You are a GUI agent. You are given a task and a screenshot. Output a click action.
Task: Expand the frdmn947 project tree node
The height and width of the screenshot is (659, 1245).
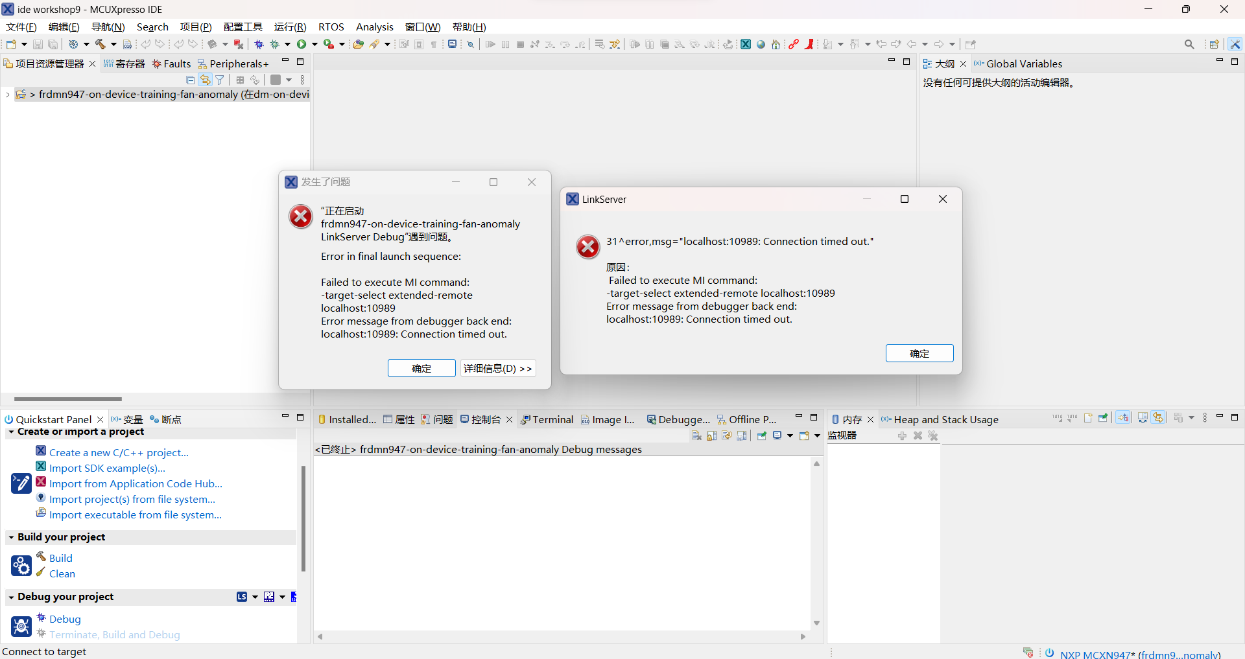(8, 95)
